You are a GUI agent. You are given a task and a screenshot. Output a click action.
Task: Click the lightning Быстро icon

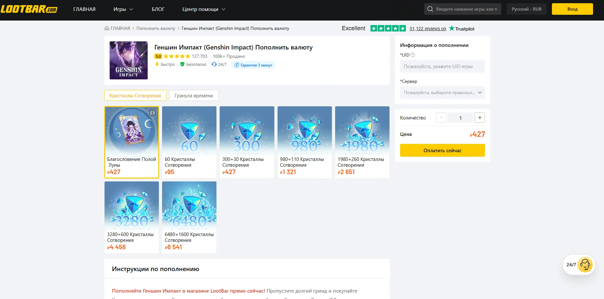[157, 64]
